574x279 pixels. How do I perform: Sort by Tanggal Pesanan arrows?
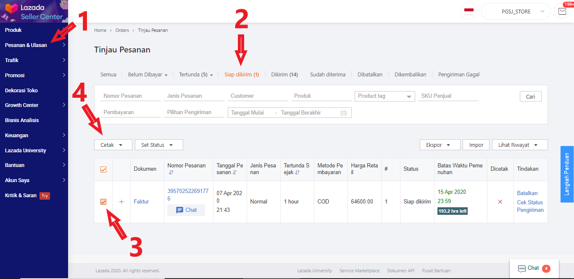[x=234, y=172]
